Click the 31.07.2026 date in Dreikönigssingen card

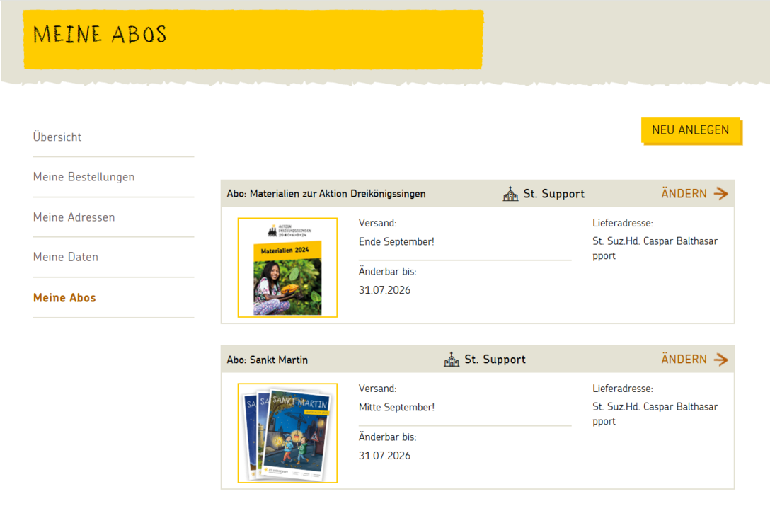[x=384, y=290]
